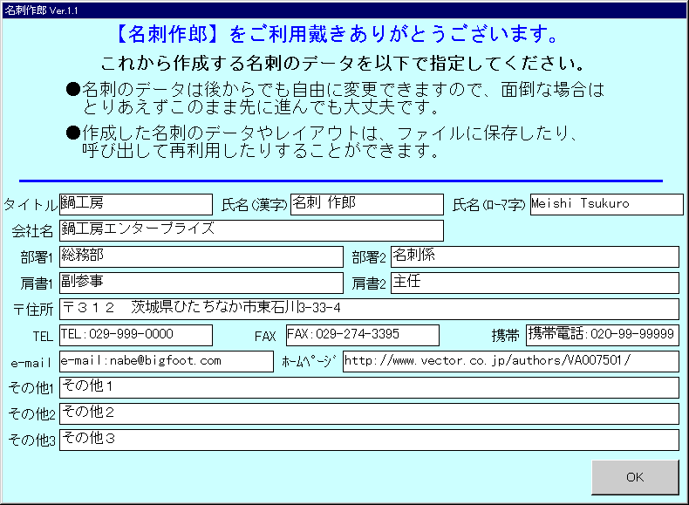Focus the ホームページ URL field

click(511, 361)
